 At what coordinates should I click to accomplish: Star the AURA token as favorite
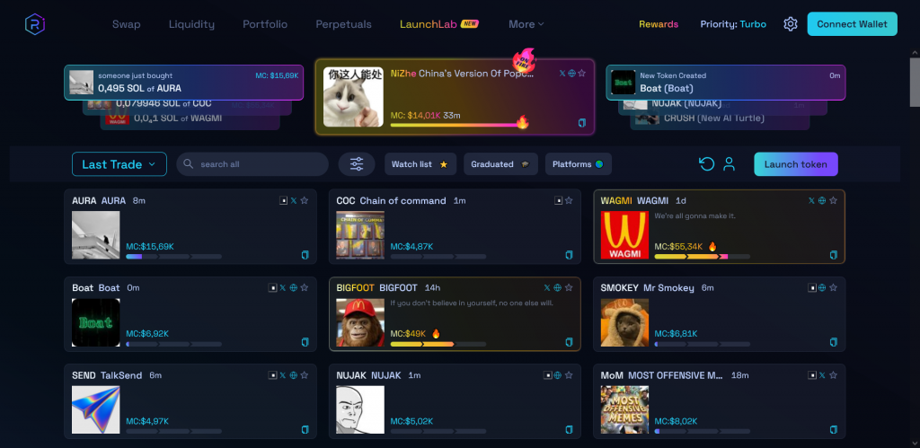(305, 200)
